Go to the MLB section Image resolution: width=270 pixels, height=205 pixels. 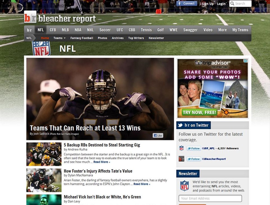coord(65,30)
